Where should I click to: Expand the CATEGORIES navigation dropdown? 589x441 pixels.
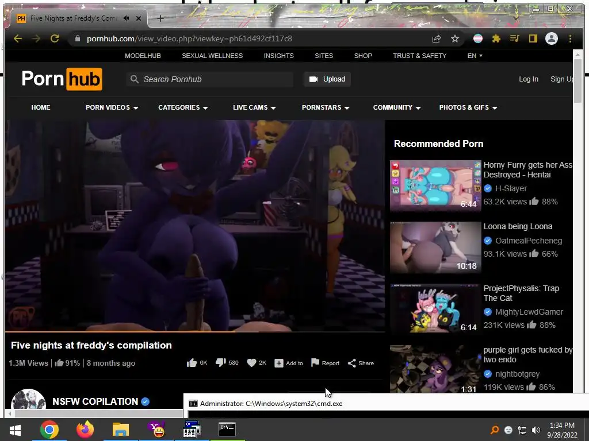(x=183, y=107)
